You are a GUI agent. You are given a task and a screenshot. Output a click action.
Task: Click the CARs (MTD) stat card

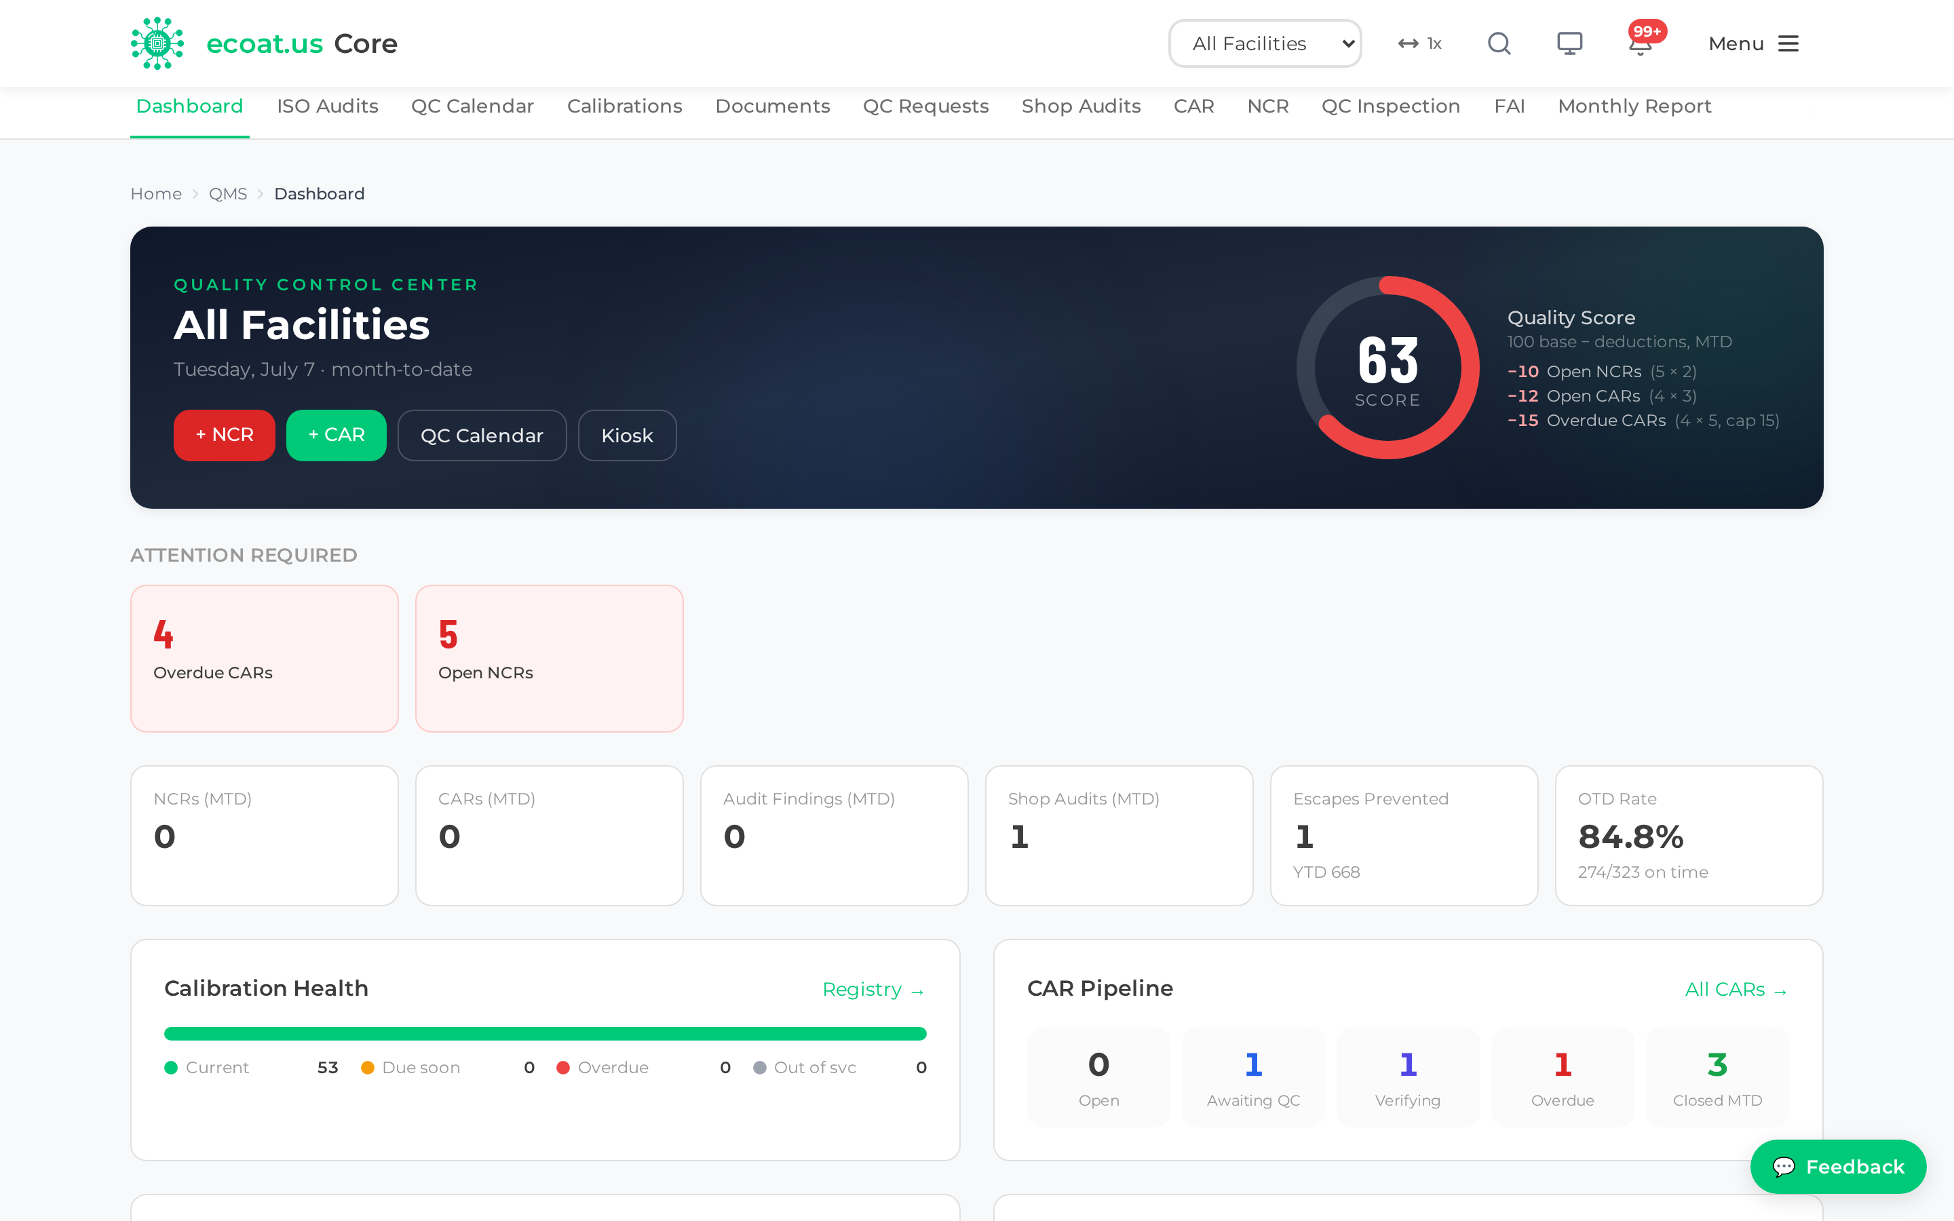click(x=550, y=836)
